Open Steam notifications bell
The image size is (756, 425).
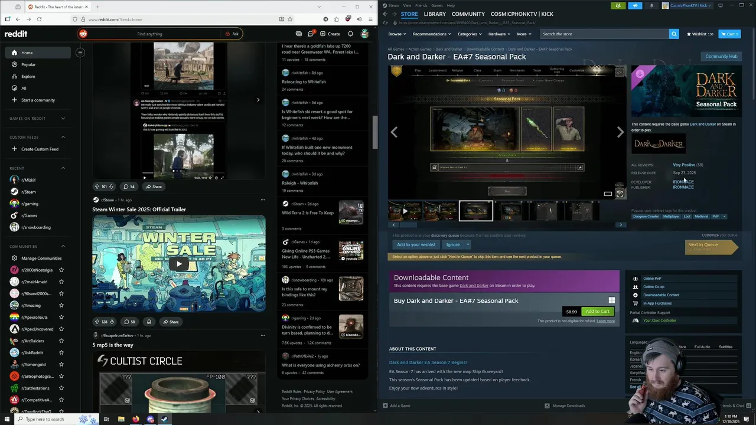tap(652, 5)
